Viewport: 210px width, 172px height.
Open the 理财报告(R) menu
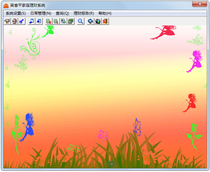tap(83, 13)
